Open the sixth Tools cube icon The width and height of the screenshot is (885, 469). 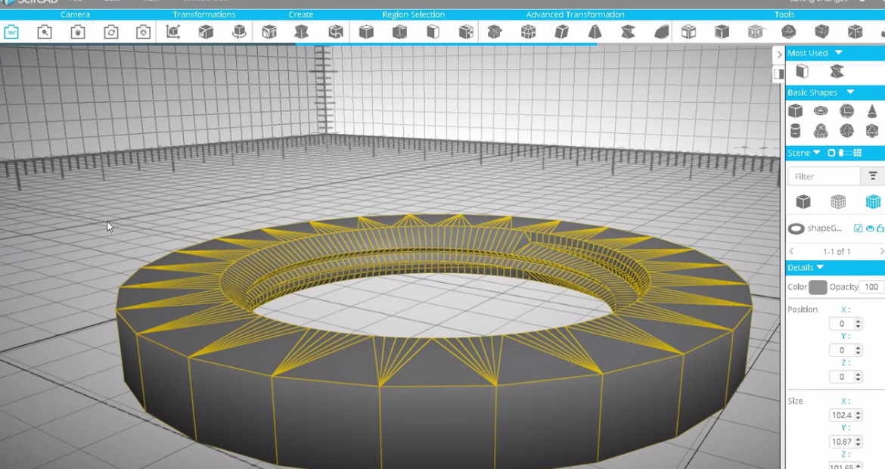[x=855, y=33]
